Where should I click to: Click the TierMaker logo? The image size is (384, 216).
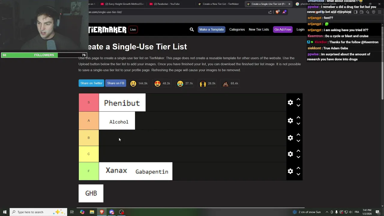(x=107, y=29)
